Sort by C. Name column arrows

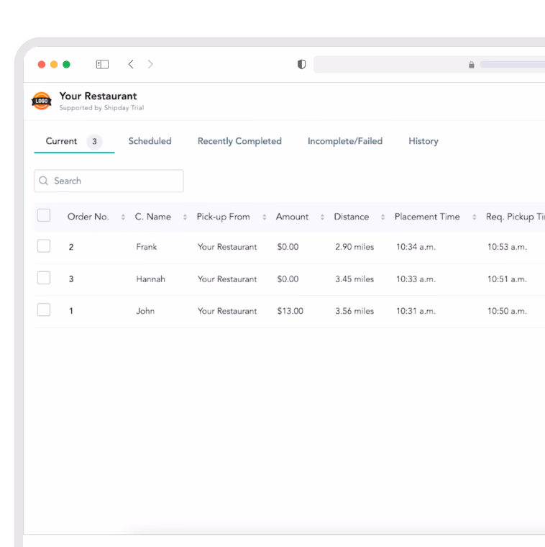tap(185, 217)
